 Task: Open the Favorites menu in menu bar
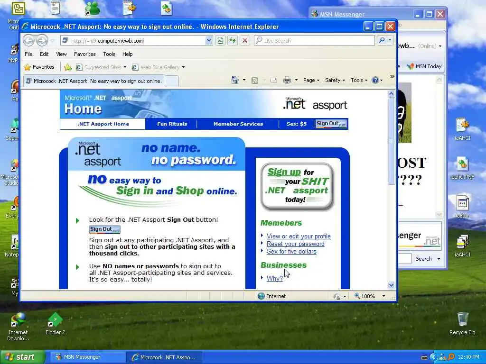point(84,54)
